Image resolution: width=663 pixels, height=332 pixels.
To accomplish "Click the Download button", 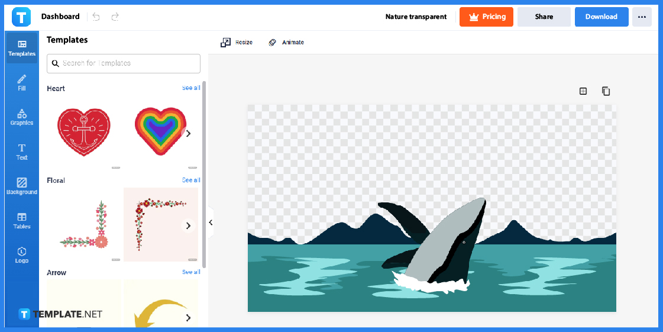I will [601, 17].
